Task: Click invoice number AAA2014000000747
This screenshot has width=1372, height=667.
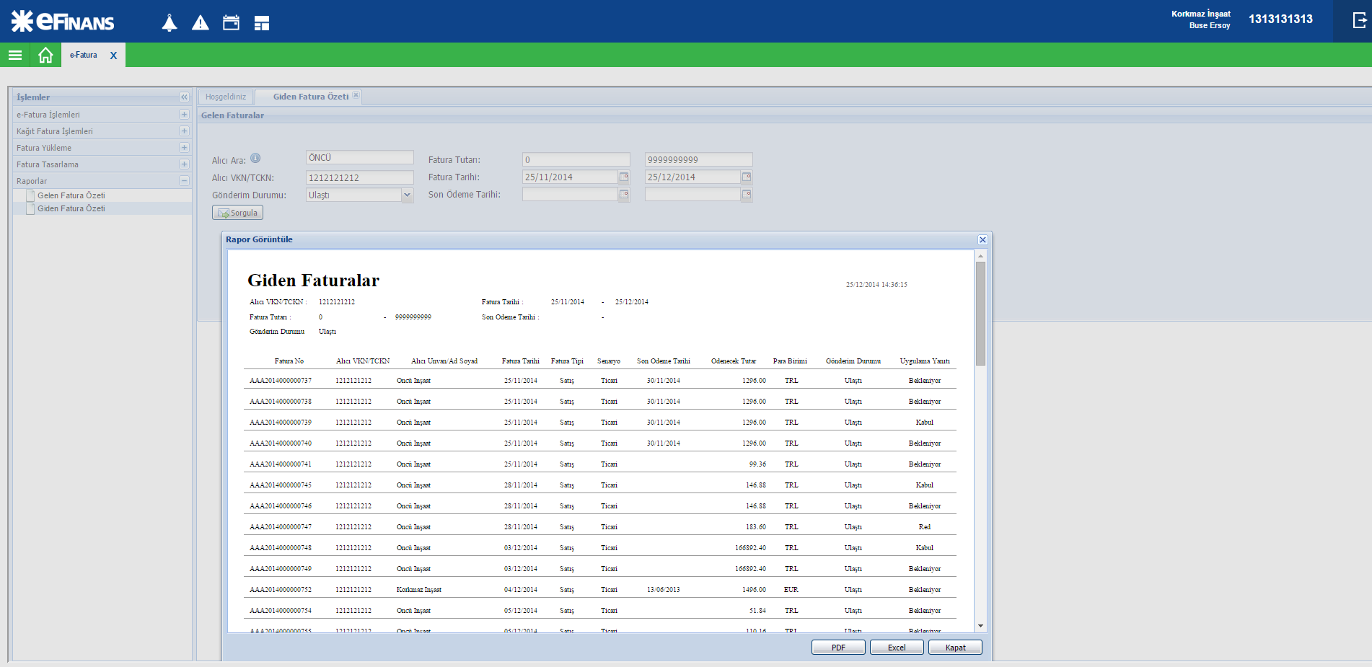Action: [x=281, y=527]
